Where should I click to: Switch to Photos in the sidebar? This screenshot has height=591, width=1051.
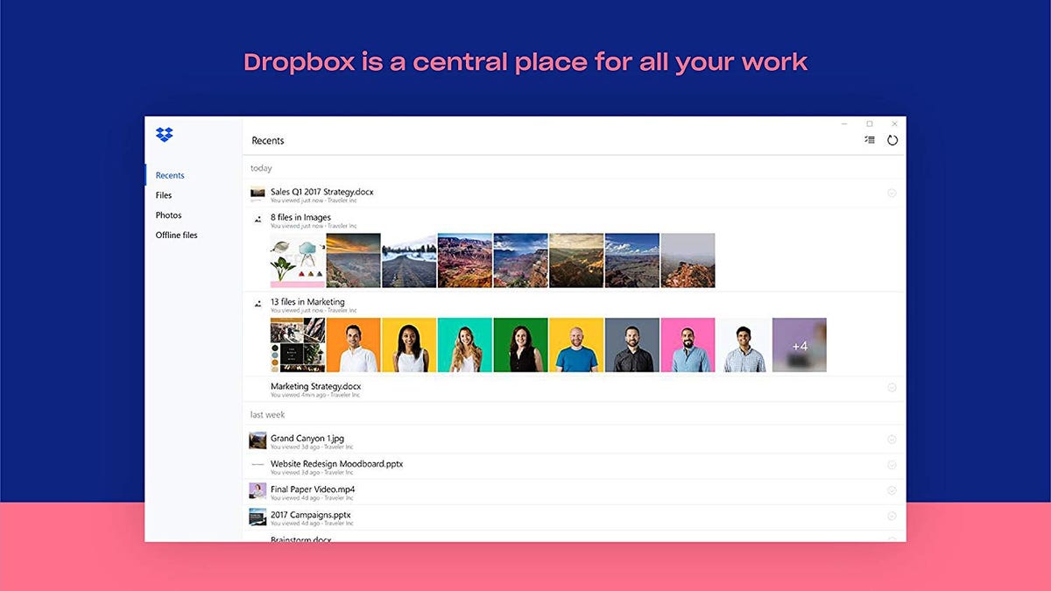pyautogui.click(x=168, y=215)
